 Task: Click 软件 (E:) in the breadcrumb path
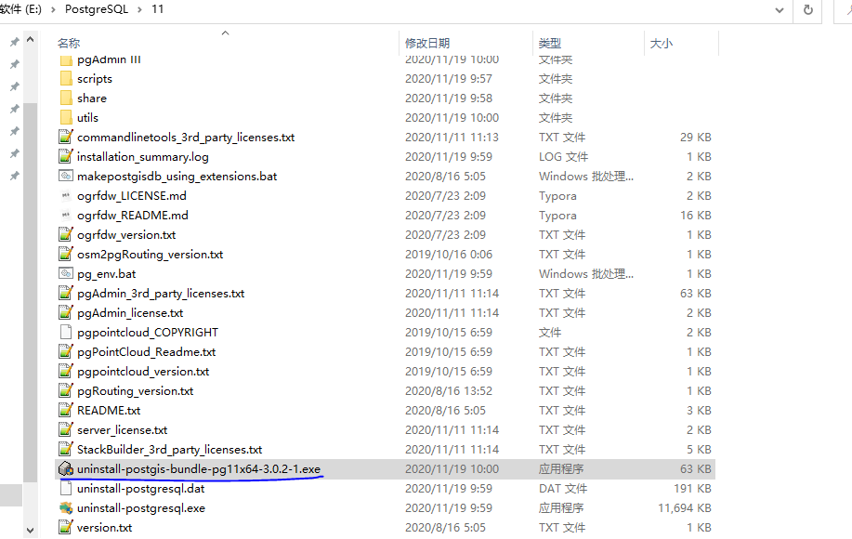20,9
